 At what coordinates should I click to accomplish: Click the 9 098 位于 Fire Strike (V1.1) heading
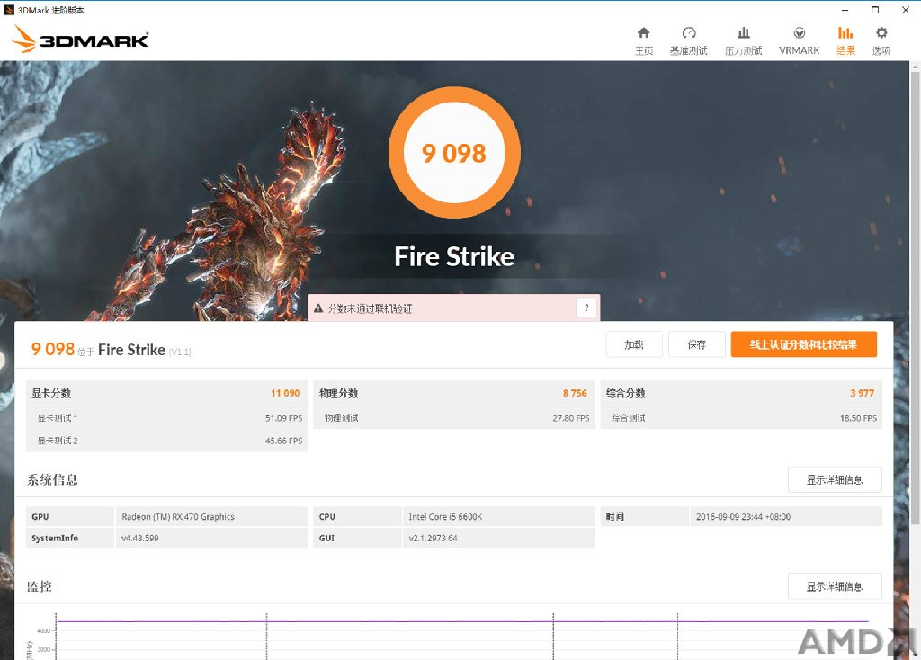(x=111, y=350)
